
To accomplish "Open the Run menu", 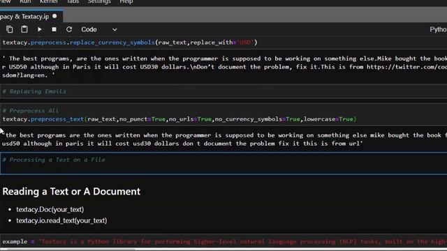I will [25, 1].
